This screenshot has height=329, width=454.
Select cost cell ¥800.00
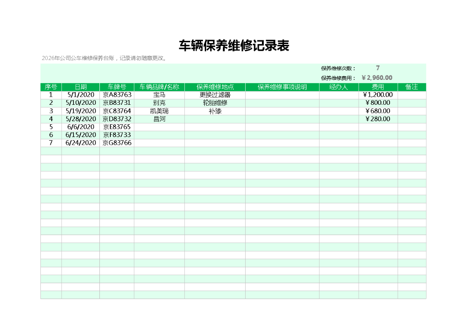coord(378,103)
